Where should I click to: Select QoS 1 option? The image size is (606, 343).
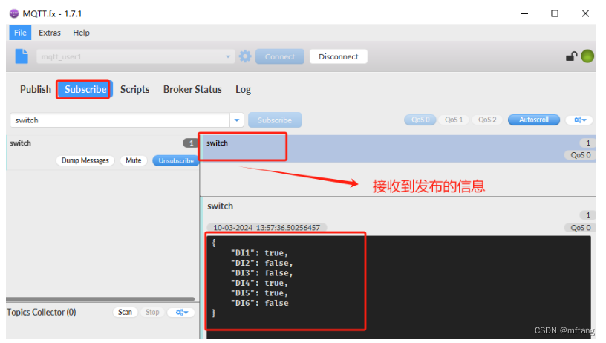454,120
